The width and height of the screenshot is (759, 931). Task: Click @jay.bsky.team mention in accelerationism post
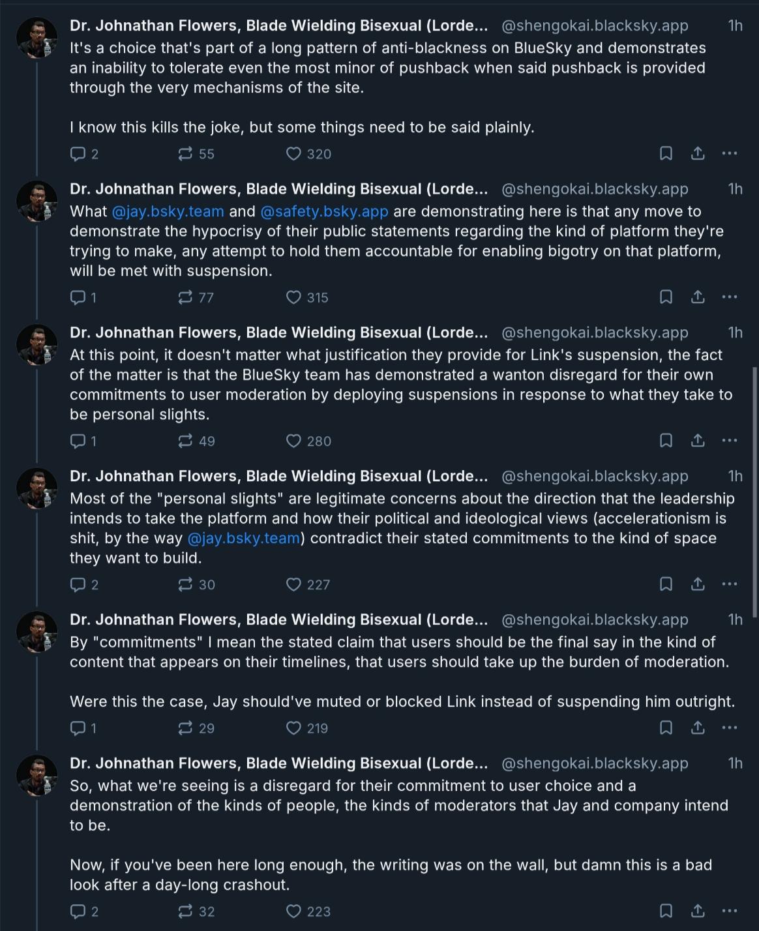tap(244, 539)
